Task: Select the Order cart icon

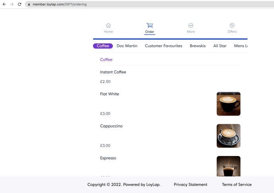Action: click(150, 25)
